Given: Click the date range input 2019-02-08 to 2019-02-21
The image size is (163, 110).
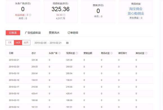Looking at the screenshot, I should (51, 43).
